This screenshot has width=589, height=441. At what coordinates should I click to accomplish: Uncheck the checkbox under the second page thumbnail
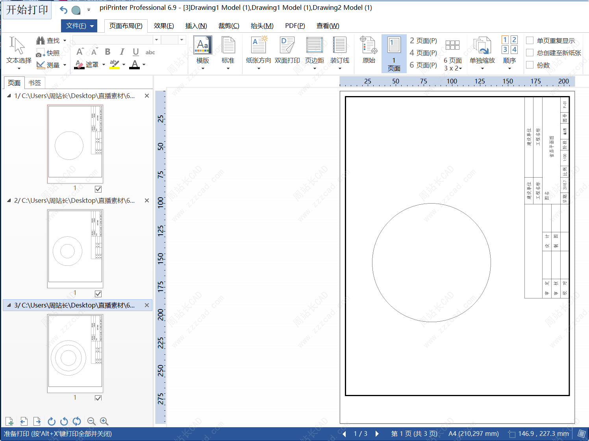coord(98,294)
